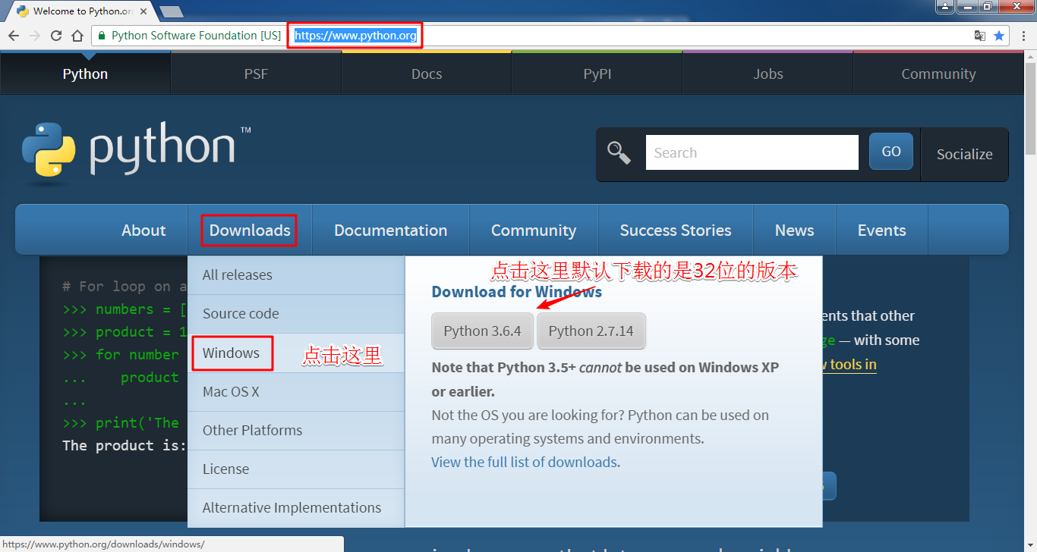Download Python 2.7.14 button
Screen dimensions: 1037x552
coord(591,331)
